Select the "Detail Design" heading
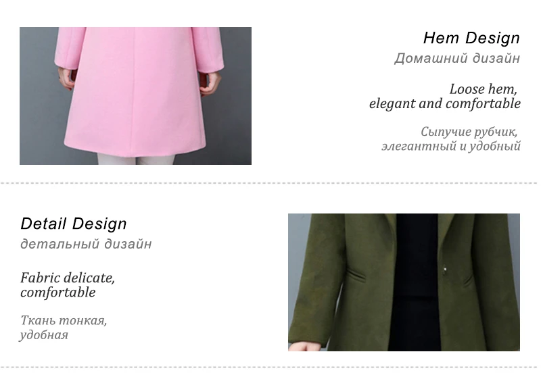Image resolution: width=541 pixels, height=379 pixels. click(74, 224)
